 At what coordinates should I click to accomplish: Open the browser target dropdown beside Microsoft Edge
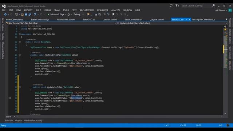pyautogui.click(x=66, y=15)
